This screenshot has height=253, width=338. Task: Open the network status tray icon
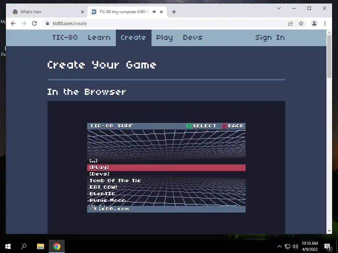click(287, 246)
